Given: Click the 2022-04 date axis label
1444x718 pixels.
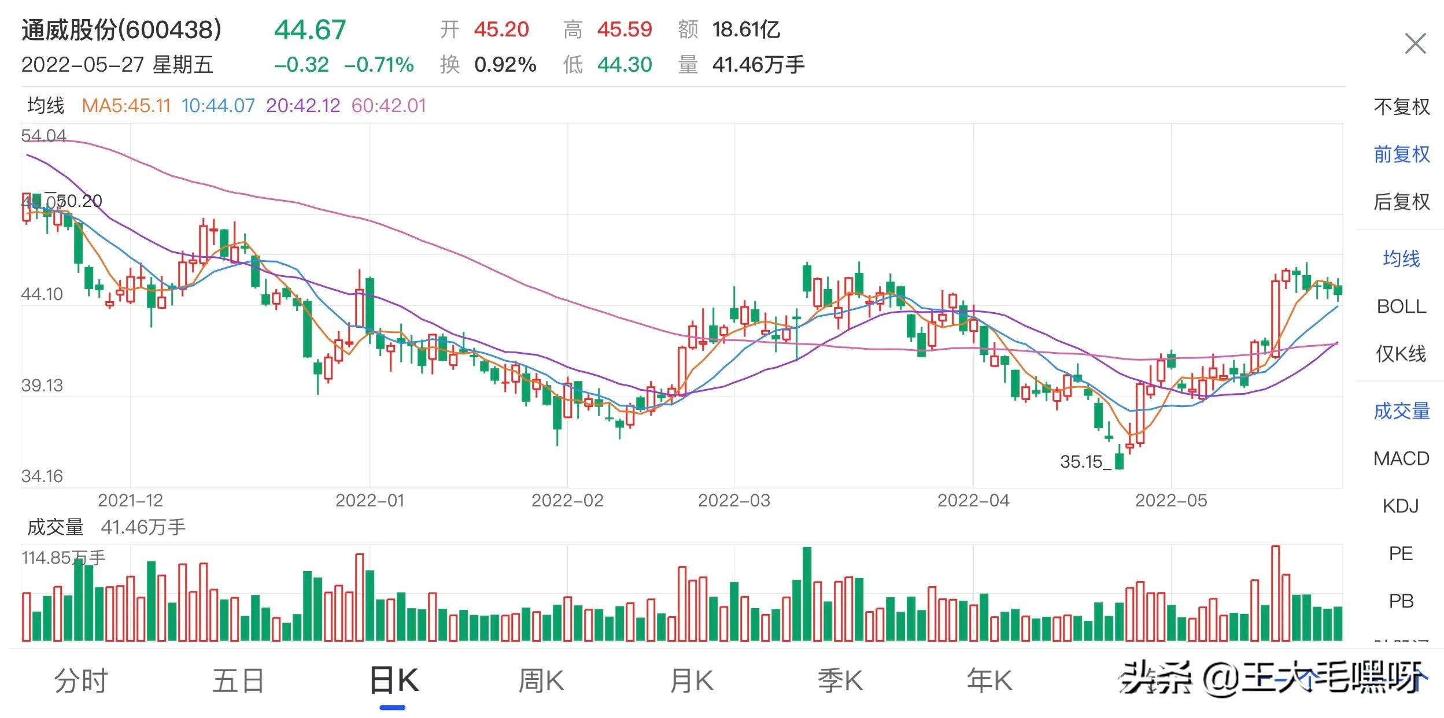Looking at the screenshot, I should (973, 501).
